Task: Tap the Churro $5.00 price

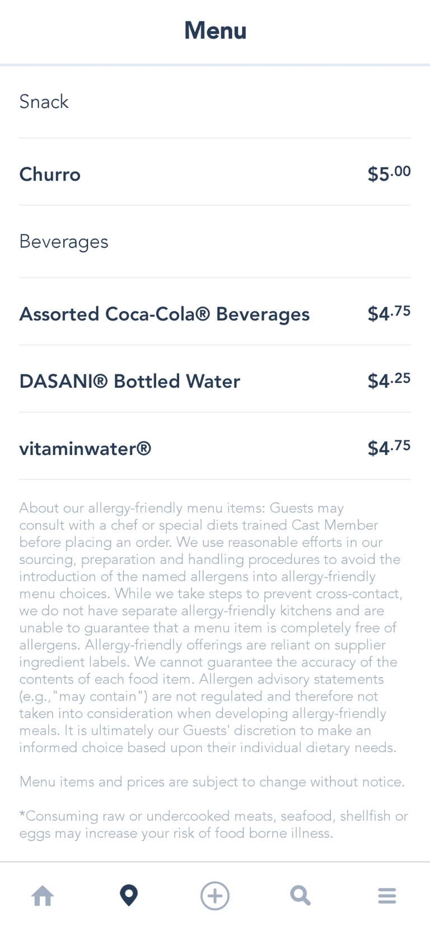Action: pyautogui.click(x=389, y=173)
